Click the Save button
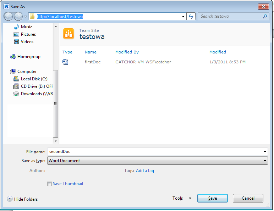274x211 pixels. coord(213,198)
